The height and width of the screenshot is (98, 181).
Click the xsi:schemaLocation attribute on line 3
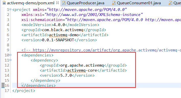click(x=42, y=20)
